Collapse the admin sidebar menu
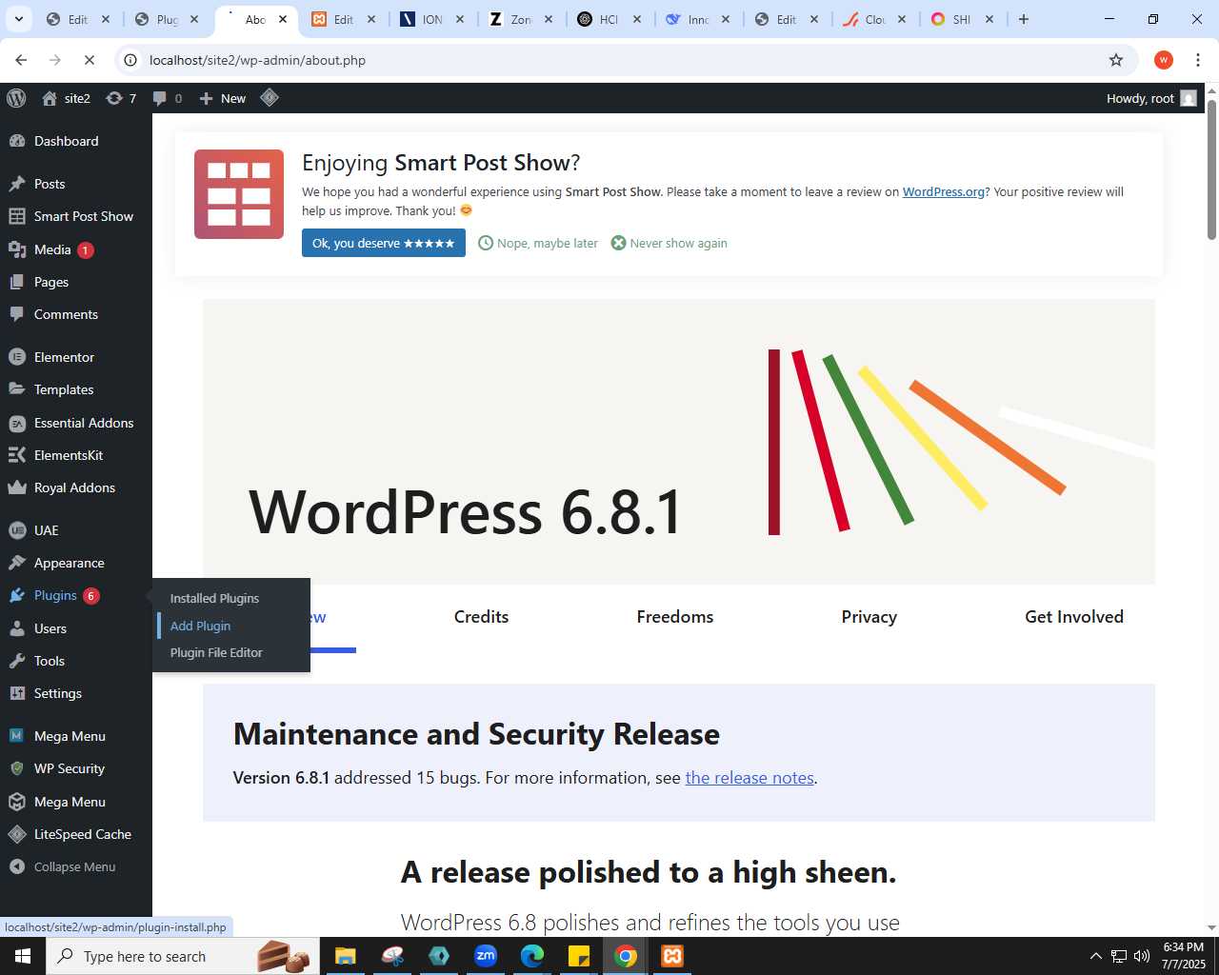The width and height of the screenshot is (1219, 975). coord(63,866)
